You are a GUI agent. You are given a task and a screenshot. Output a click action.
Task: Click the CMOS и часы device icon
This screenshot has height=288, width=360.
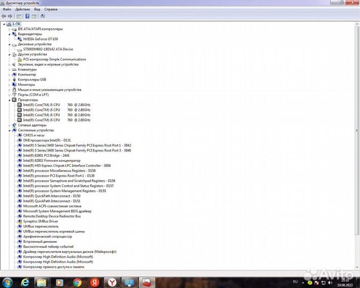coord(20,135)
